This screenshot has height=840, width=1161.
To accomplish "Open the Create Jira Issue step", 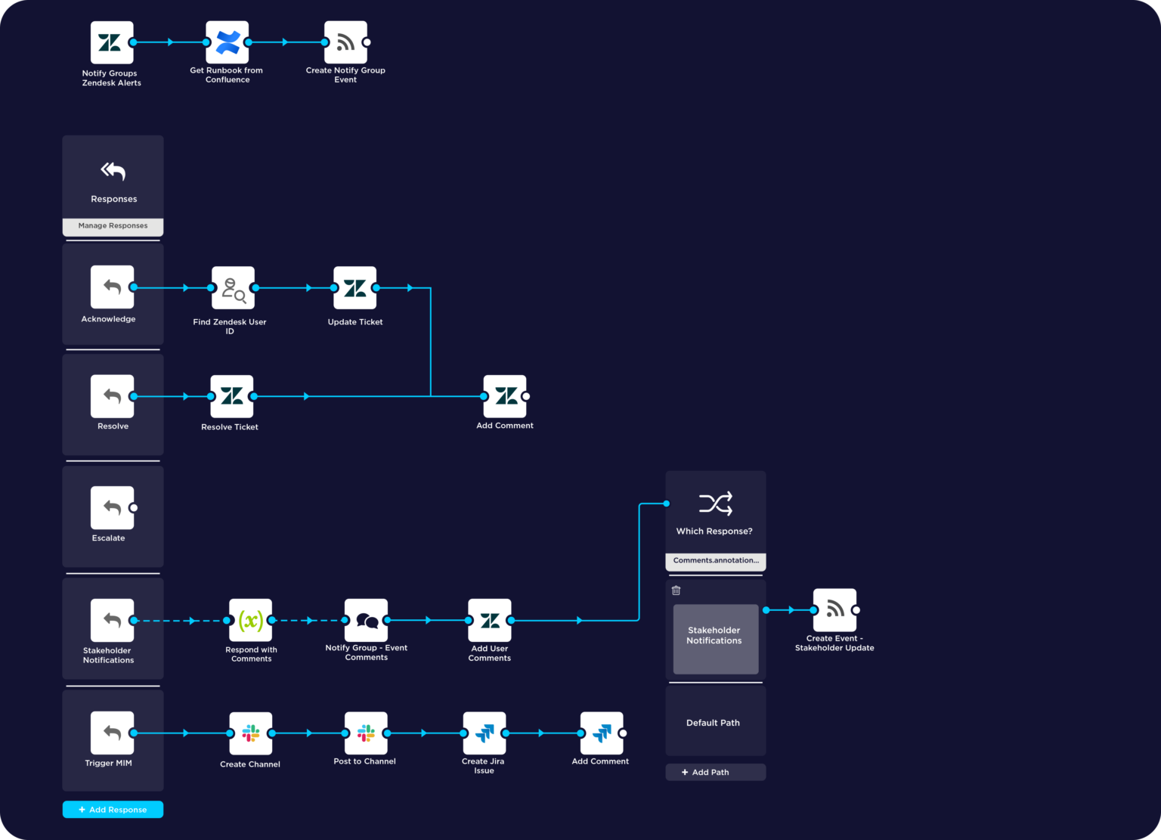I will (484, 733).
